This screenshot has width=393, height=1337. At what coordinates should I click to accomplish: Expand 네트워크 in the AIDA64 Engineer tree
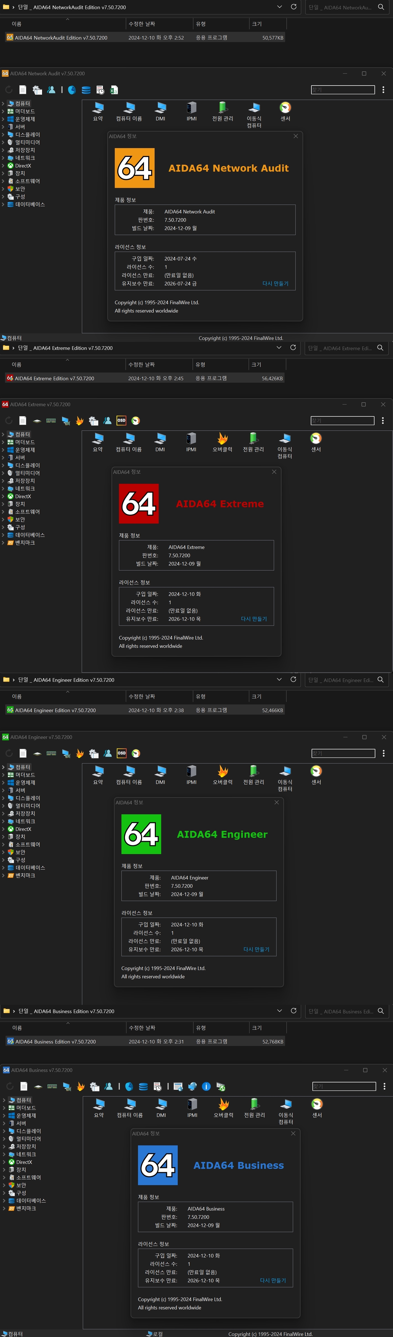[x=4, y=821]
